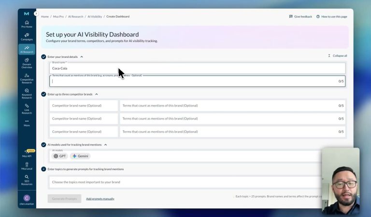The width and height of the screenshot is (371, 217).
Task: Open the user account avatar
Action: pos(27,198)
